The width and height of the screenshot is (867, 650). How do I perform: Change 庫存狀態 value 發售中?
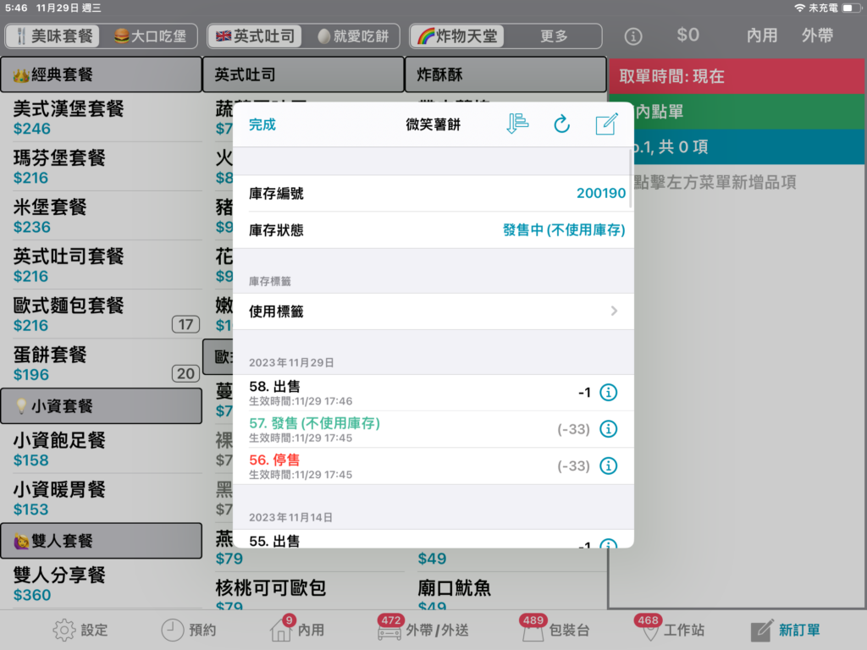(x=563, y=230)
